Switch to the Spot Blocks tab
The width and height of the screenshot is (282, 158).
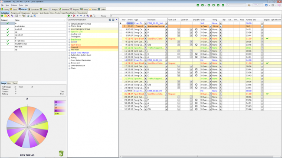44,13
